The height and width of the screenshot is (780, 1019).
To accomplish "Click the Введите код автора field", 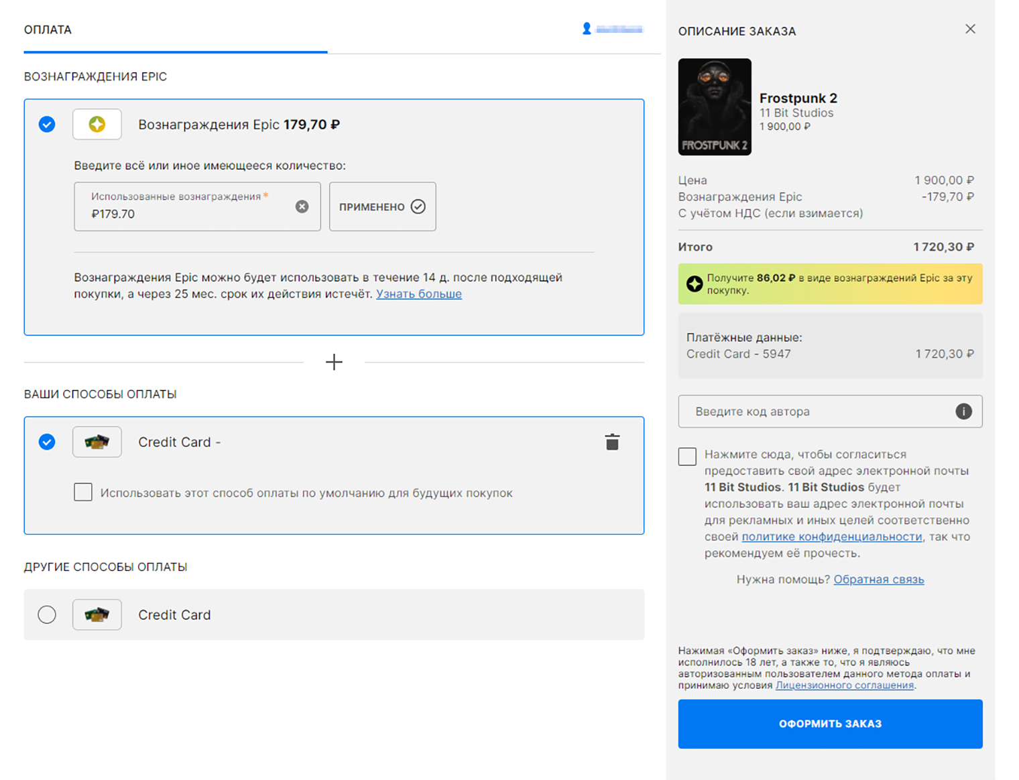I will 830,411.
